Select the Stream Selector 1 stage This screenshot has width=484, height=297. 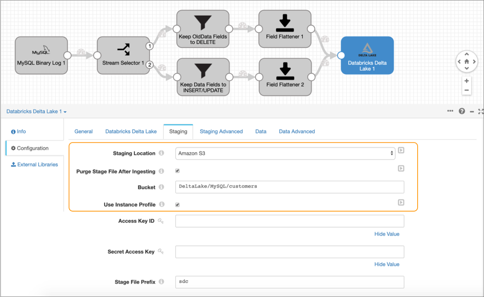[123, 55]
